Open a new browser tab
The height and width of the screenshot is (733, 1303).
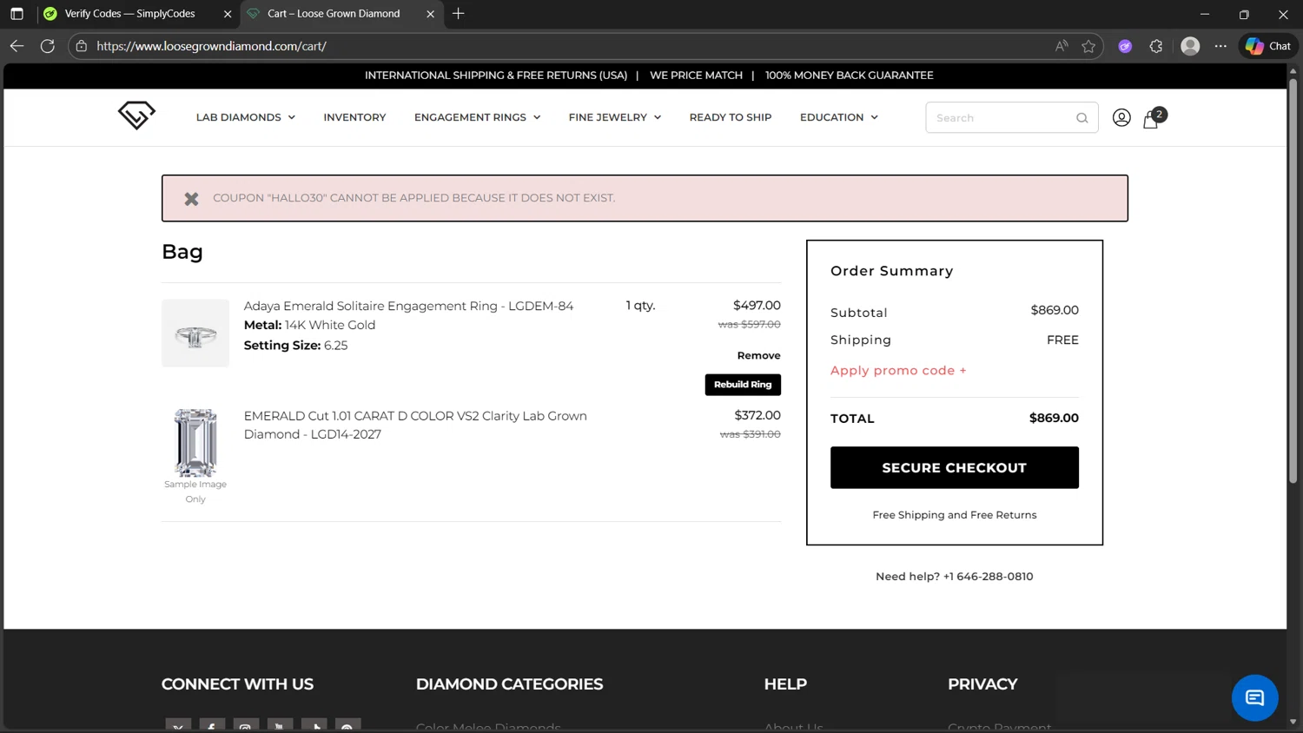[x=459, y=13]
